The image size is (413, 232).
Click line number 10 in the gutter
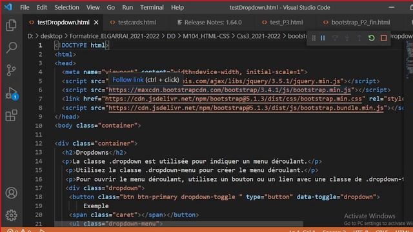(x=39, y=126)
